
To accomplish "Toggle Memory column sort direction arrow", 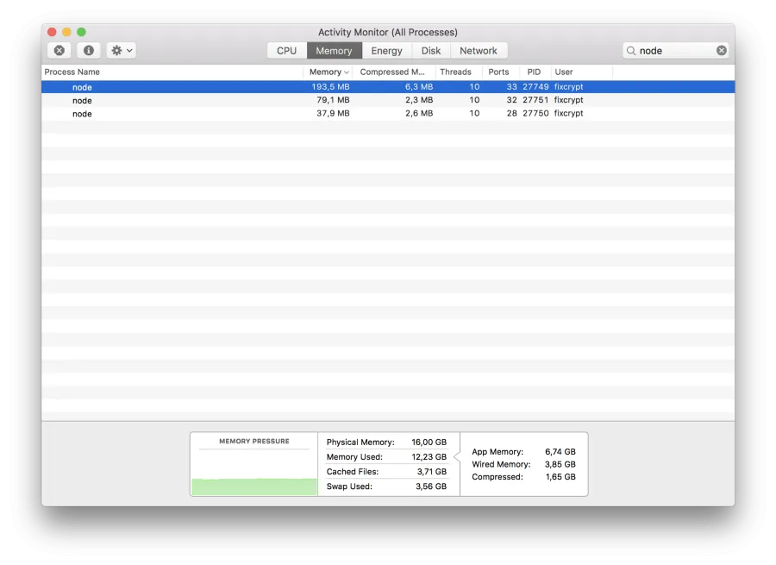I will point(347,72).
